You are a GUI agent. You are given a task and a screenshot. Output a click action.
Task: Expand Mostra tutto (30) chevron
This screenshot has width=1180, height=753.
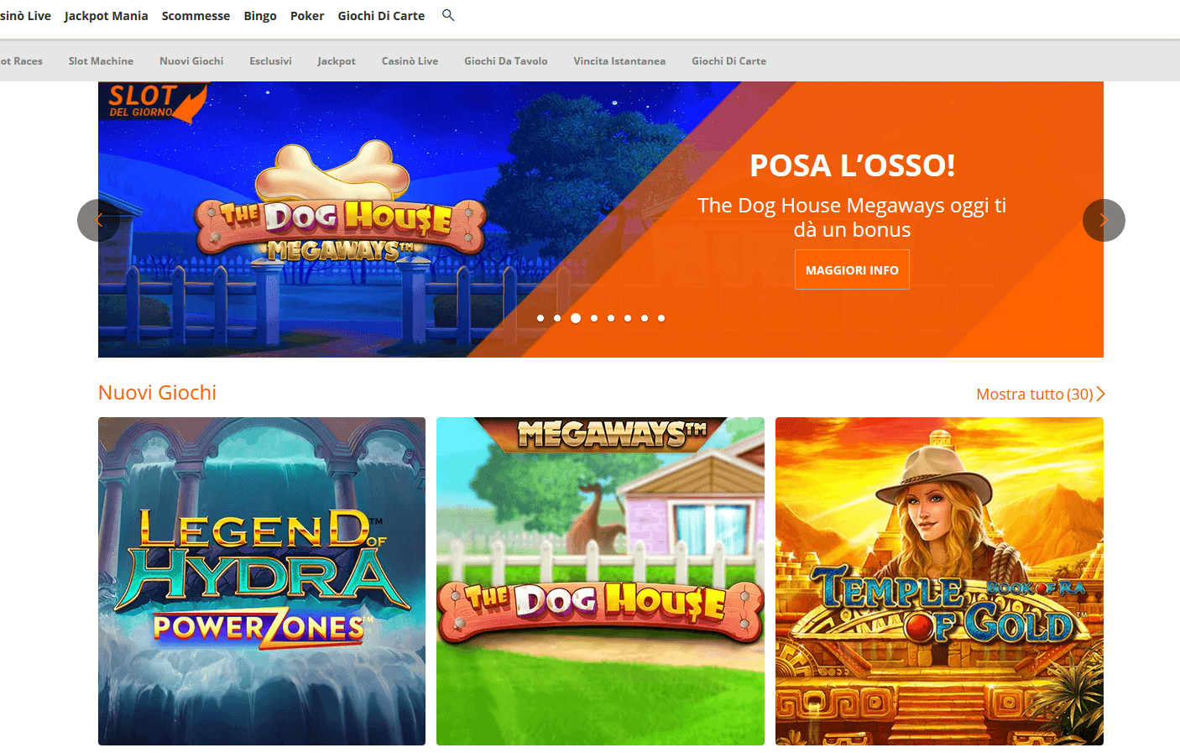tap(1100, 394)
